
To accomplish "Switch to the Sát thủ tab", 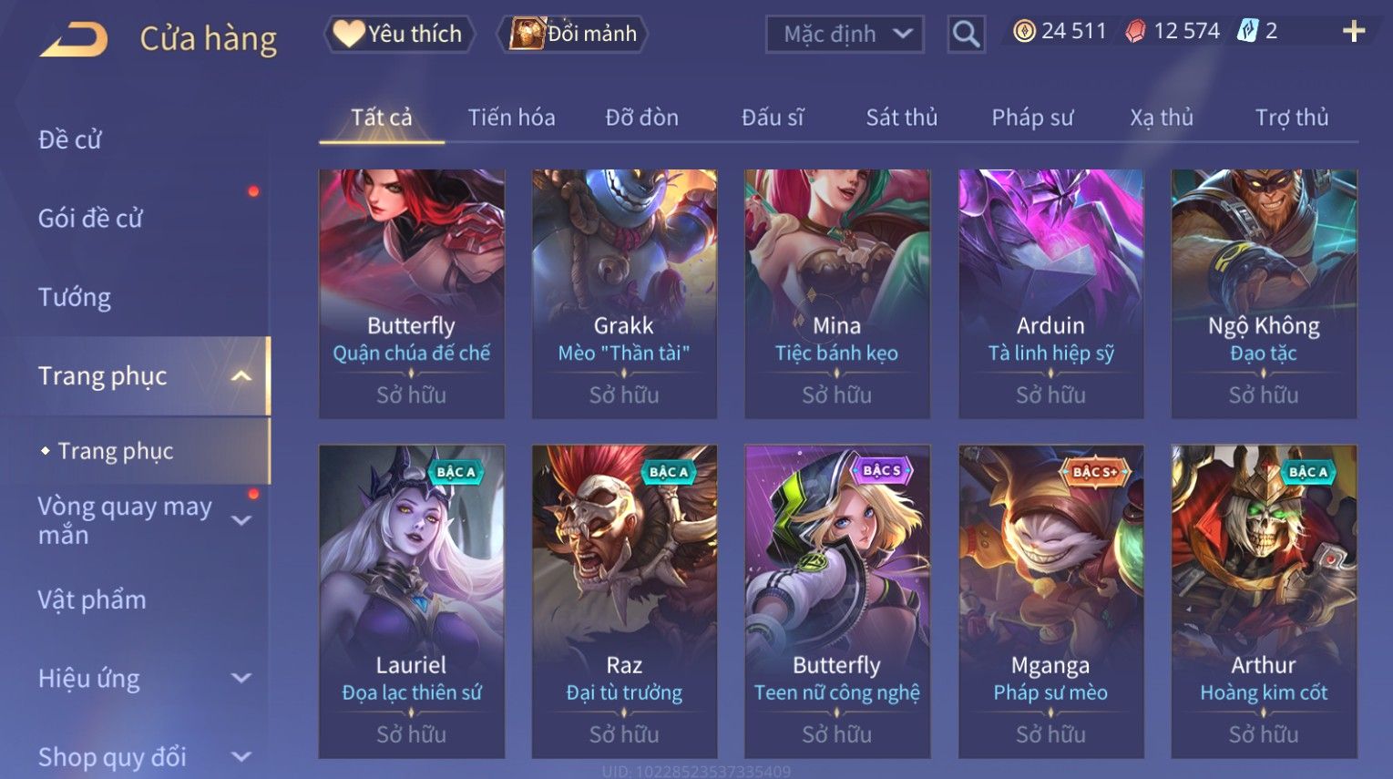I will 901,118.
